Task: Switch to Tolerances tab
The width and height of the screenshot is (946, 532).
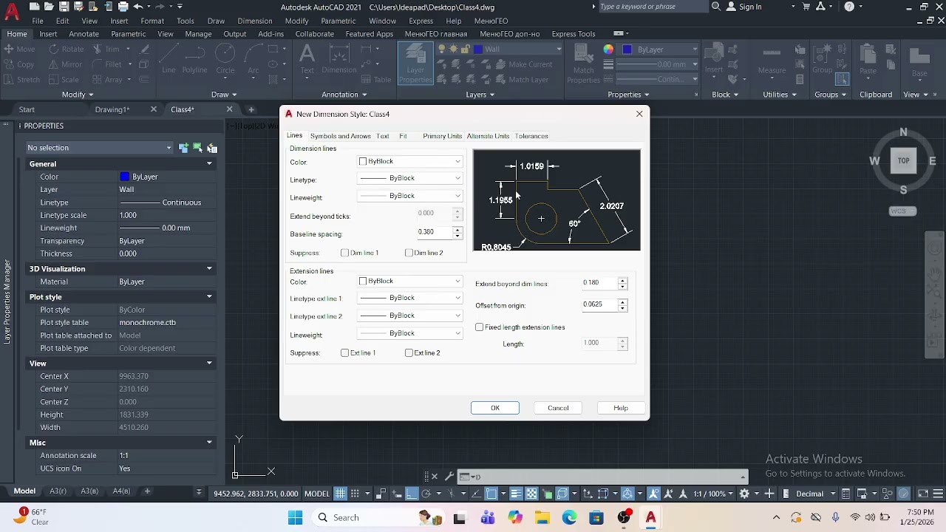Action: [531, 136]
